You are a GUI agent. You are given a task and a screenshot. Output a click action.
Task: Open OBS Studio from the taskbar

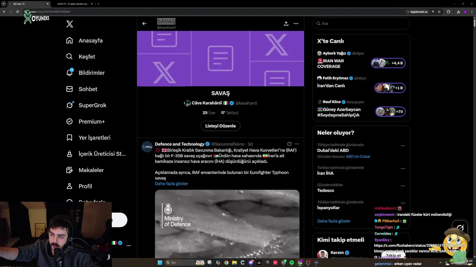pos(308,263)
